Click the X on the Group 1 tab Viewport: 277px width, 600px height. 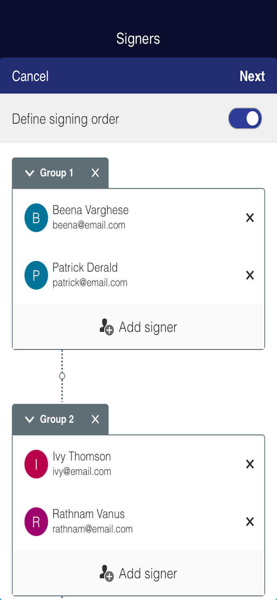click(95, 173)
